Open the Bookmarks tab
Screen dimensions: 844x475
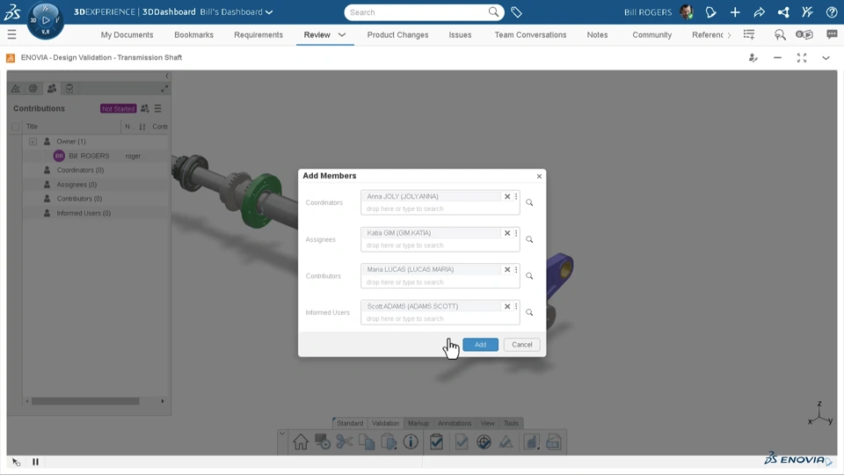pyautogui.click(x=193, y=35)
